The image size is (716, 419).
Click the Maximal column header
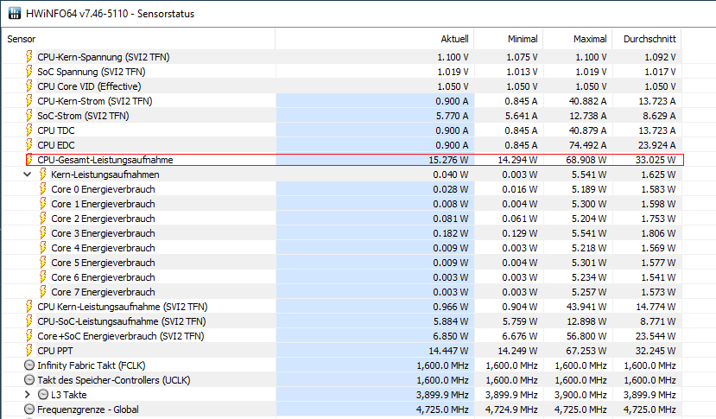[578, 39]
